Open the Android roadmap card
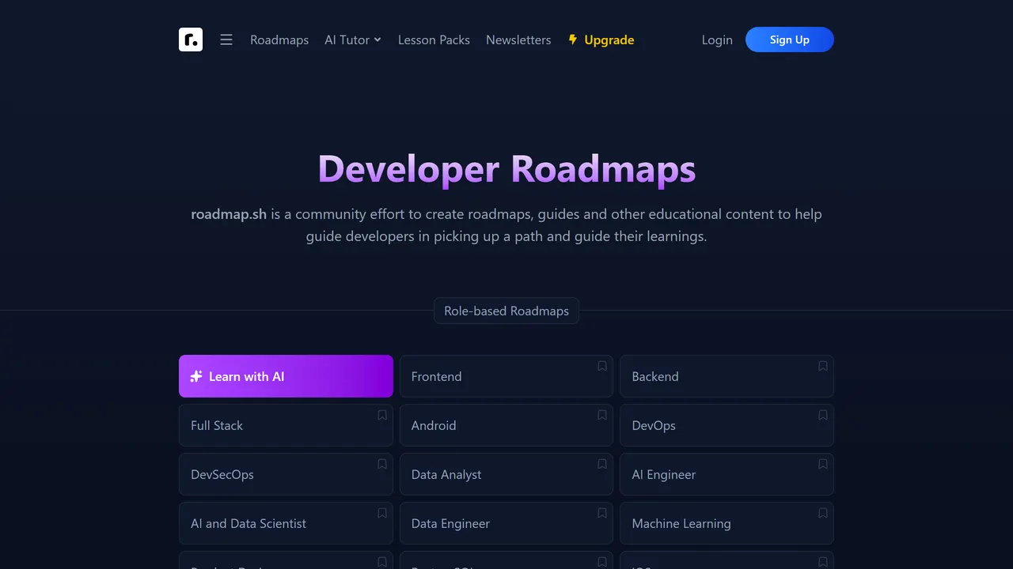This screenshot has width=1013, height=569. [x=506, y=425]
